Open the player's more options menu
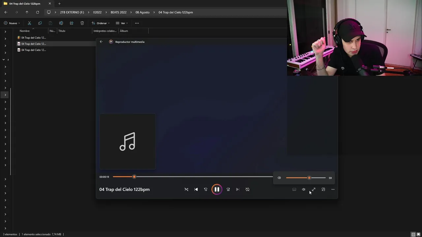The image size is (422, 237). (333, 189)
